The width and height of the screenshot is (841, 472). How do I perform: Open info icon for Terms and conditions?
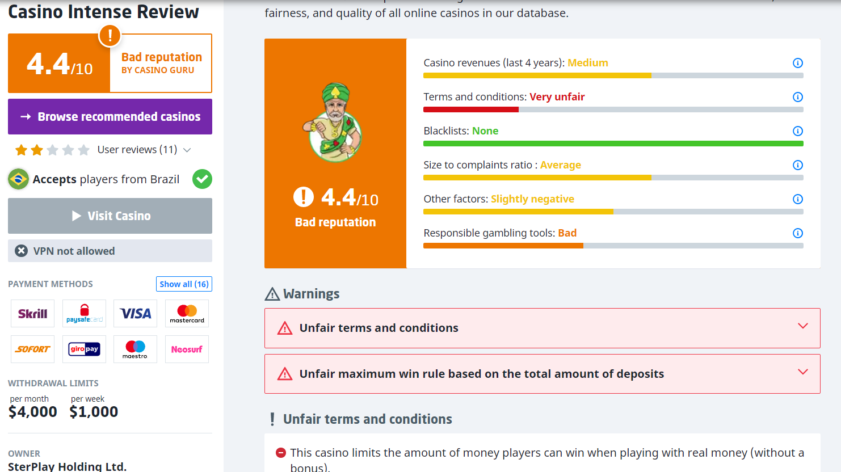coord(797,97)
